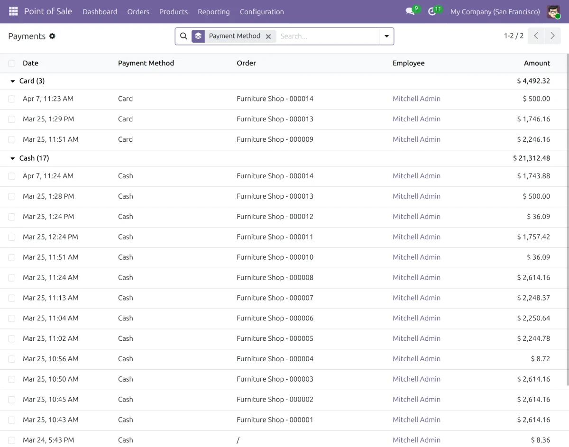Sort by the Amount column header
This screenshot has width=569, height=447.
click(x=537, y=63)
